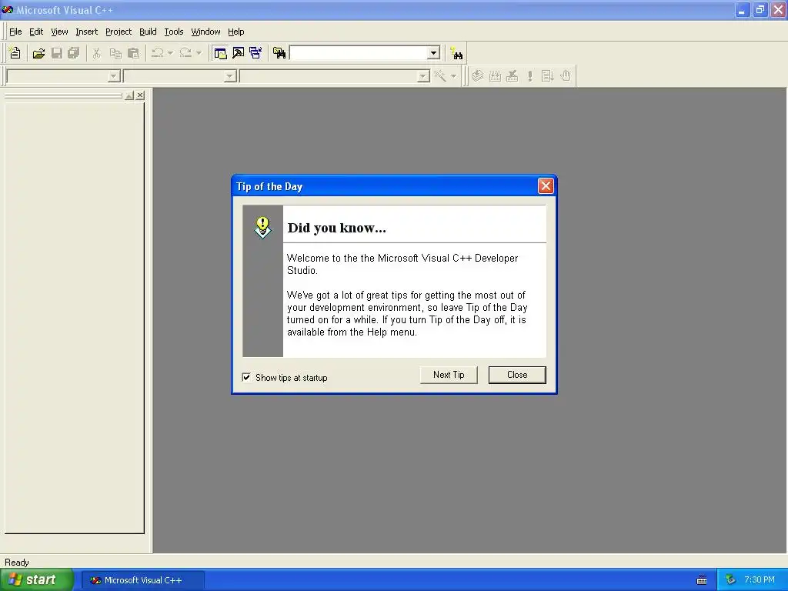Create a new text file from toolbar
Screen dimensions: 788x591
click(15, 53)
